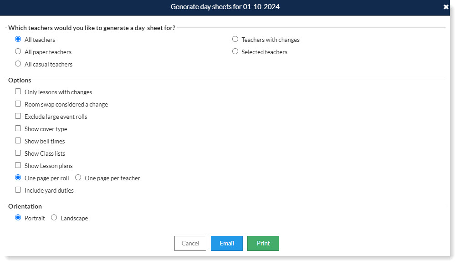Choose Portrait orientation
Image resolution: width=459 pixels, height=265 pixels.
click(x=18, y=218)
